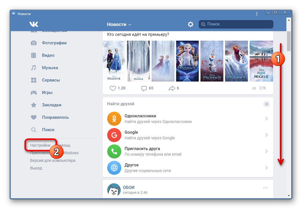Click the music note icon beside Музыка
The width and height of the screenshot is (302, 209).
[x=34, y=68]
